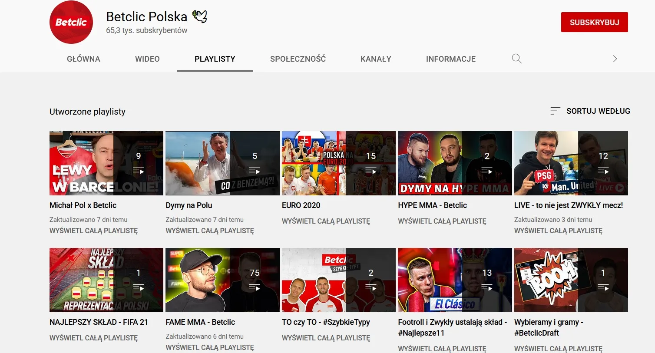View full LIVE ZWYKŁY mecz playlist link
Image resolution: width=655 pixels, height=353 pixels.
point(558,231)
